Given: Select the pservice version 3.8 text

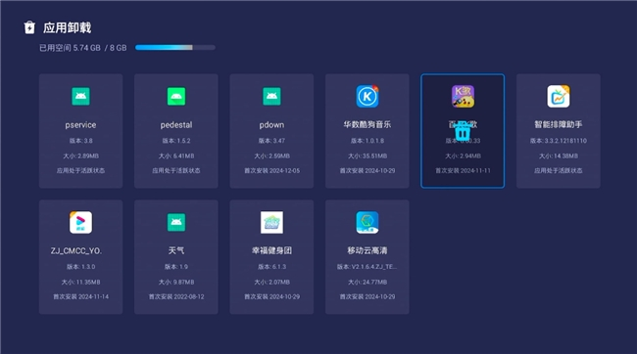Looking at the screenshot, I should (80, 141).
